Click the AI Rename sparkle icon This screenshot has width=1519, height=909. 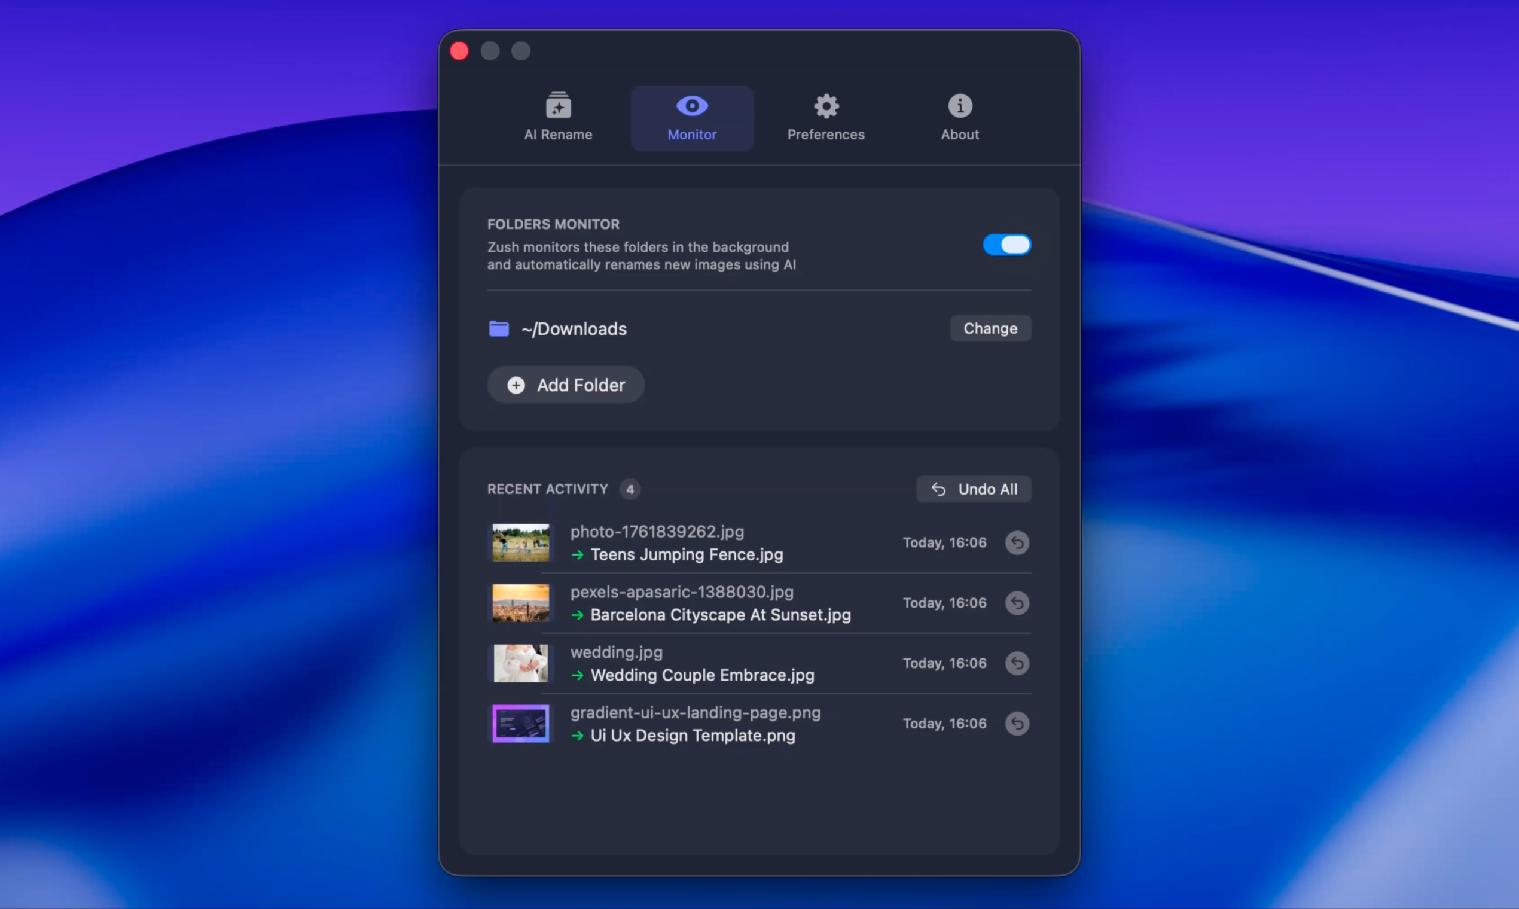[x=558, y=106]
